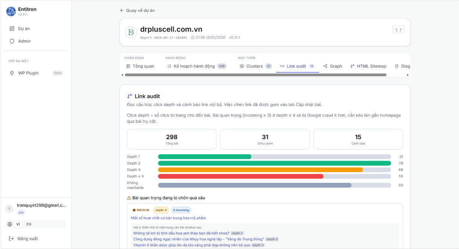Open the Clusters tab
This screenshot has height=249, width=459.
pos(256,66)
